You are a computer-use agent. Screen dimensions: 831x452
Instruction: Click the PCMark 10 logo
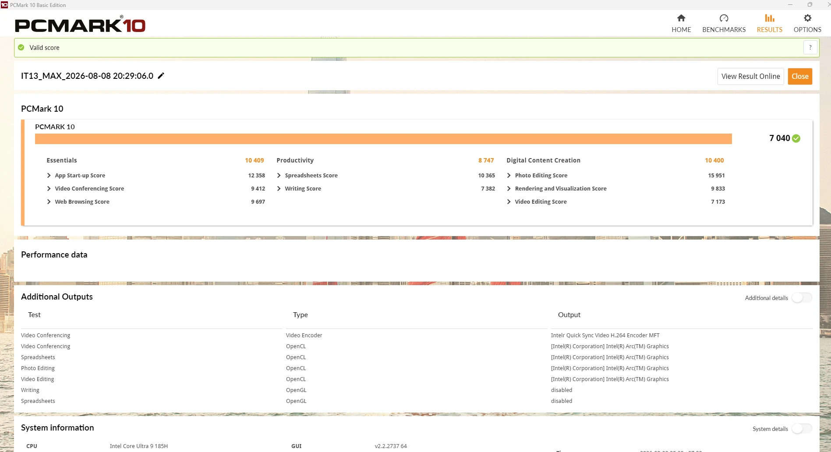[80, 25]
